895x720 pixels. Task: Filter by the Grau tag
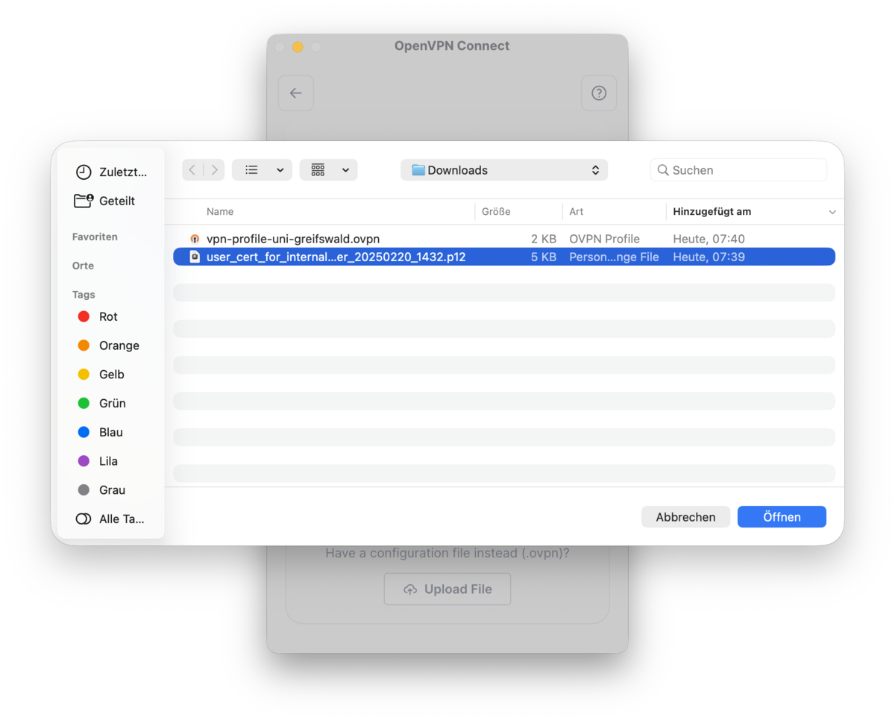pyautogui.click(x=101, y=490)
